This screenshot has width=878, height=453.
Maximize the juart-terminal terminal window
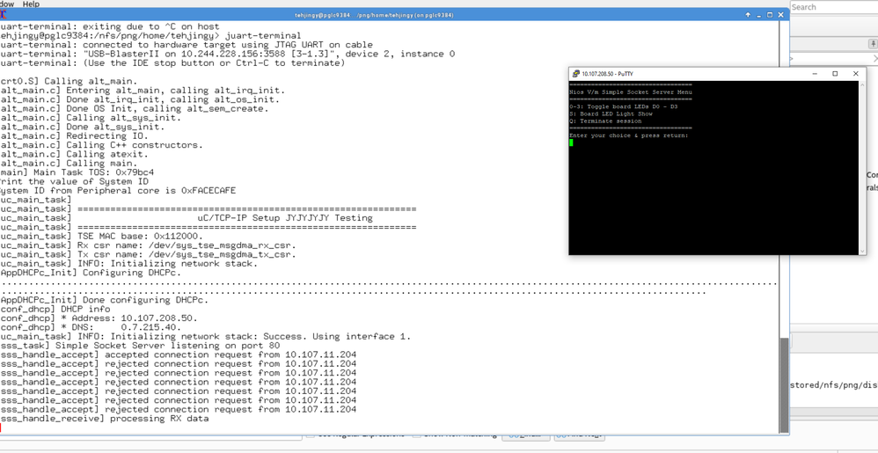pos(770,15)
